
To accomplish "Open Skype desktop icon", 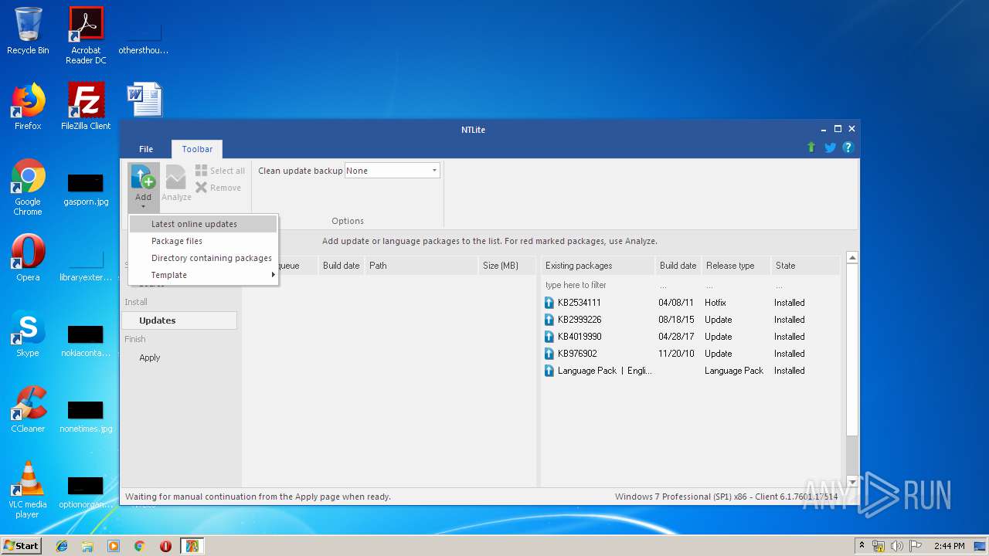I will point(28,334).
